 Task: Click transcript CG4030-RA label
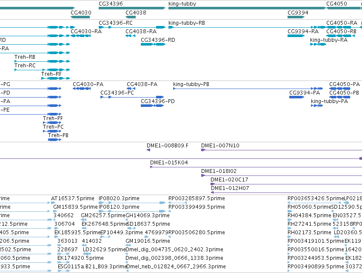pos(86,32)
